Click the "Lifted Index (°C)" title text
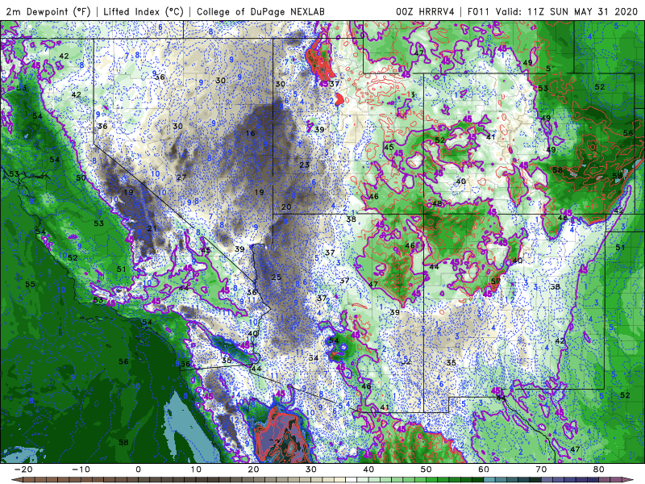Screen dimensions: 645x484 click(x=144, y=11)
